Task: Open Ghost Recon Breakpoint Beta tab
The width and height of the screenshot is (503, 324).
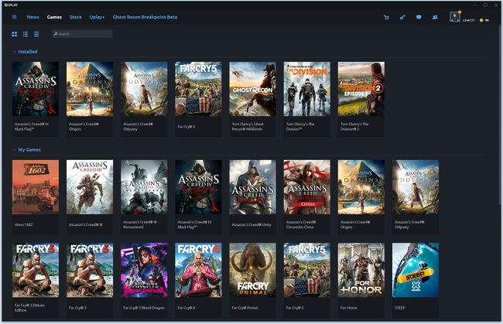Action: tap(145, 17)
